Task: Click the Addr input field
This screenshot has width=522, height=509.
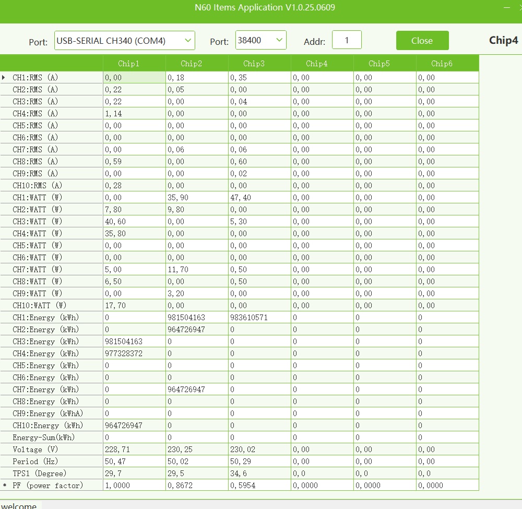Action: tap(347, 41)
